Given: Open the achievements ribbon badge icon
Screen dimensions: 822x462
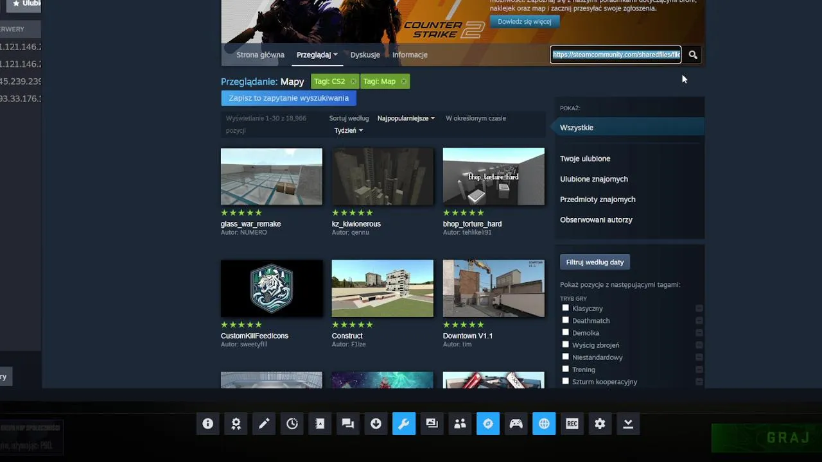Looking at the screenshot, I should click(x=236, y=424).
